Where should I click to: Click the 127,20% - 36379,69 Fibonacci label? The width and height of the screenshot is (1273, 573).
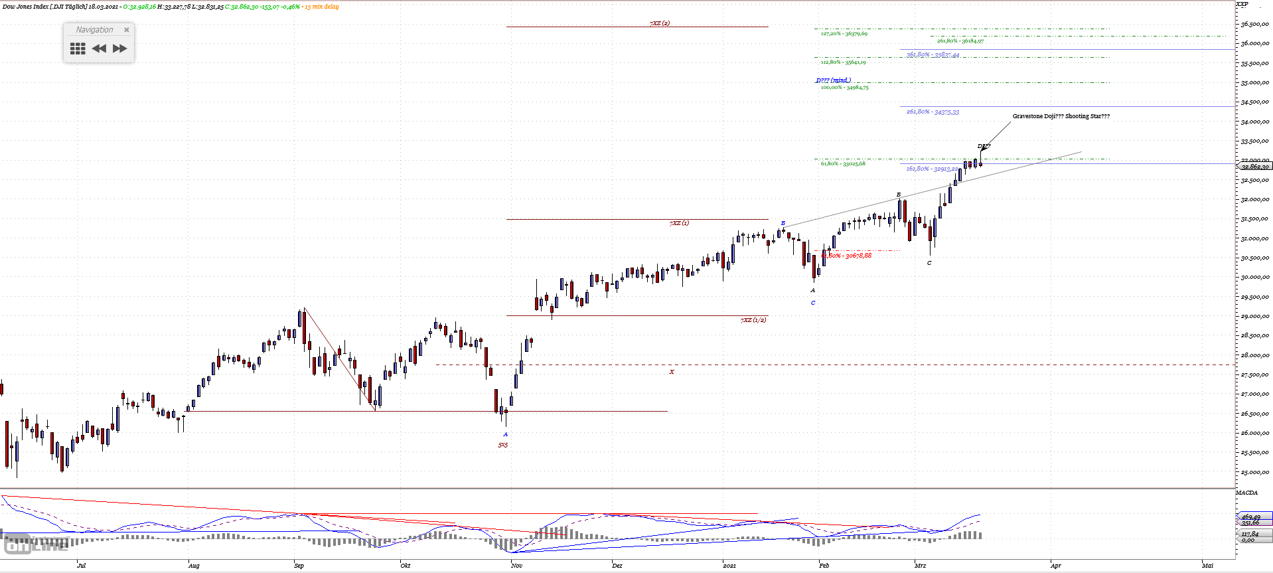(x=844, y=33)
